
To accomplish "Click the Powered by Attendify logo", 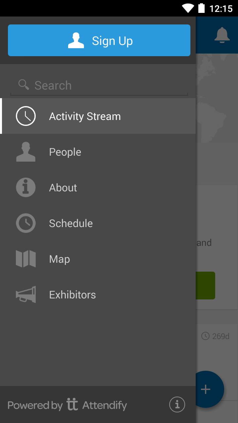I will click(x=67, y=405).
